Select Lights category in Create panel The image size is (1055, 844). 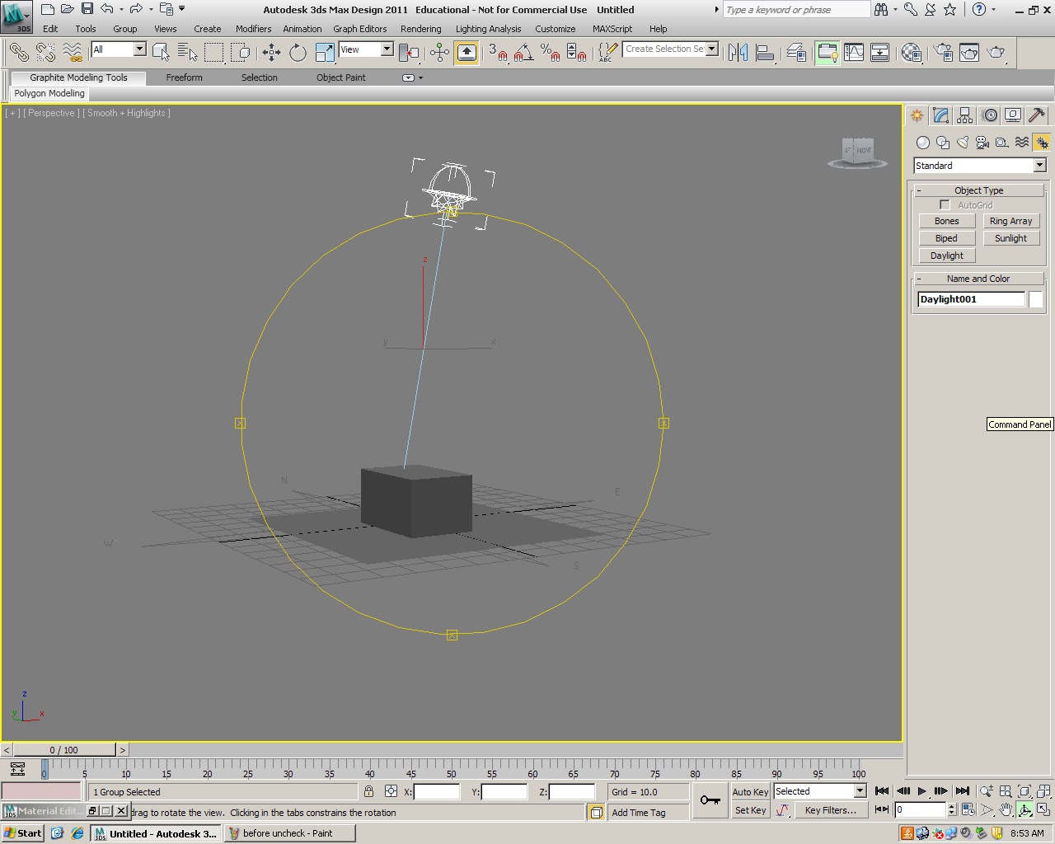(963, 143)
